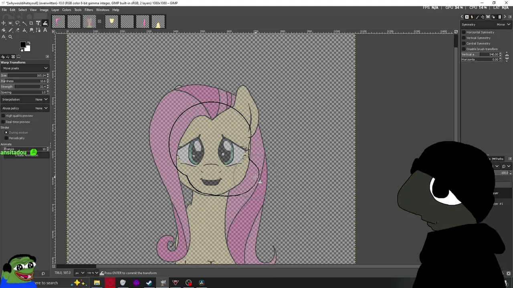The image size is (513, 288).
Task: Open File Explorer from the taskbar
Action: tap(97, 283)
